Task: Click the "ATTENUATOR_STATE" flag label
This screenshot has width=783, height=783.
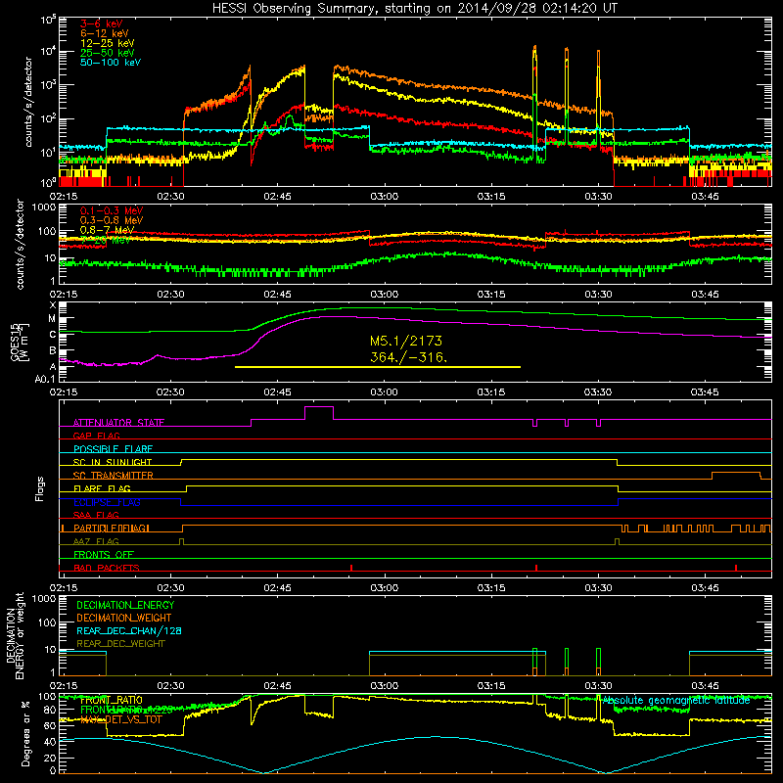Action: 118,423
